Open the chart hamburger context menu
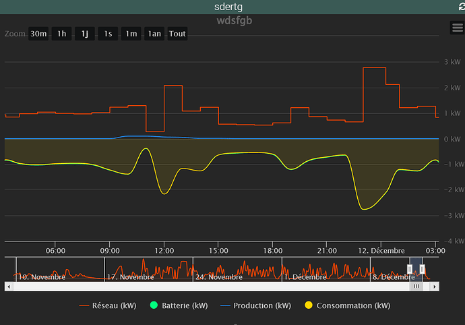This screenshot has height=325, width=465. 456,27
